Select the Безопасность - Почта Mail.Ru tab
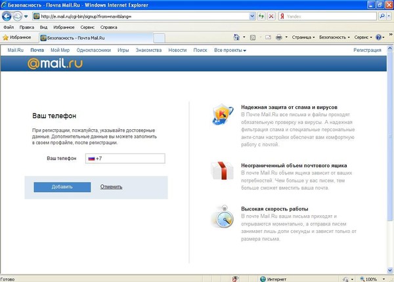Viewport: 394px width, 282px height. click(97, 38)
